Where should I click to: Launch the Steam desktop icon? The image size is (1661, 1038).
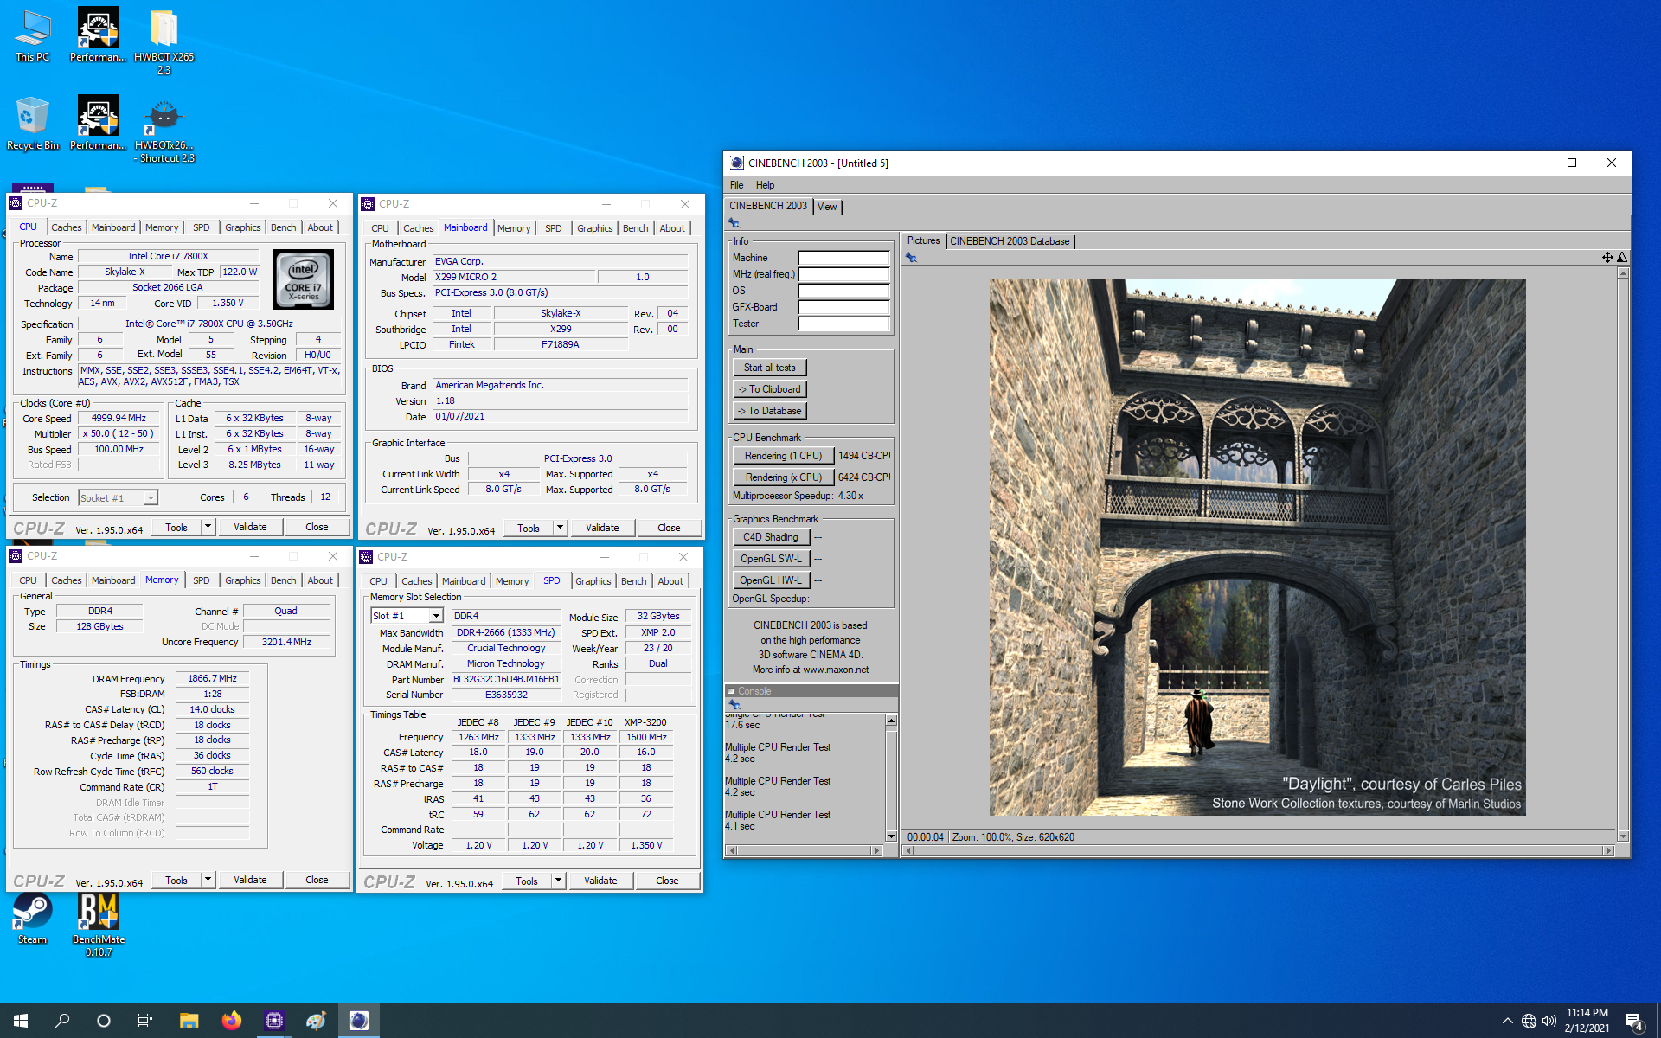(33, 919)
